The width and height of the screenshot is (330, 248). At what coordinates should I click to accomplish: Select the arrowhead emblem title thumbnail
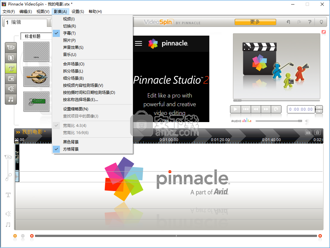click(x=36, y=77)
